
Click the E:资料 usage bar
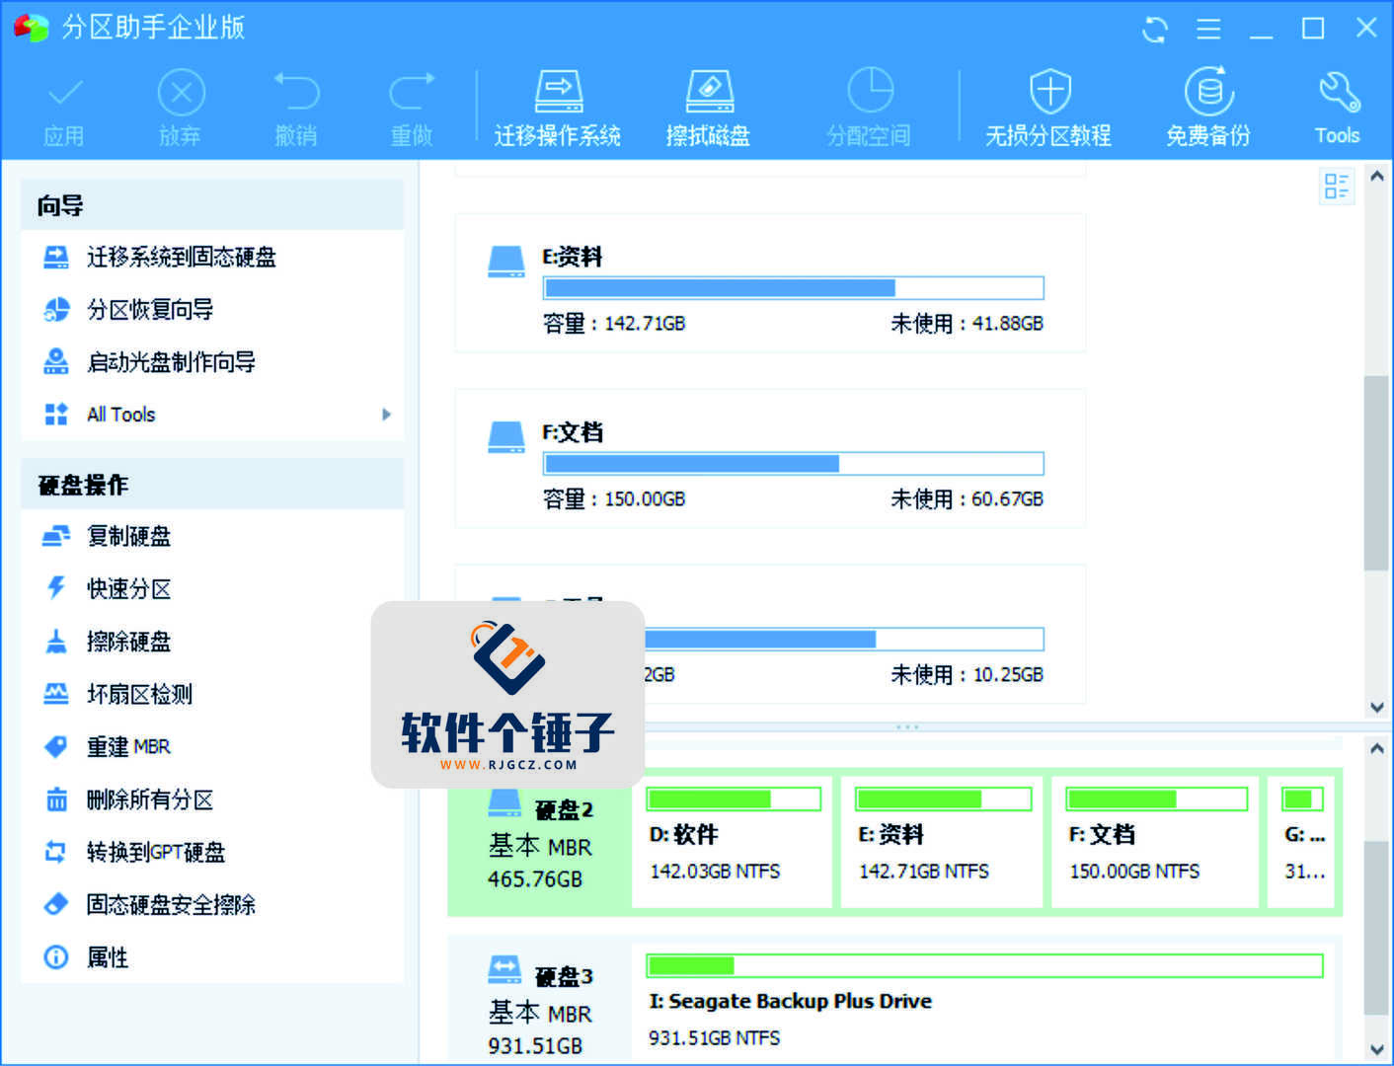(794, 288)
